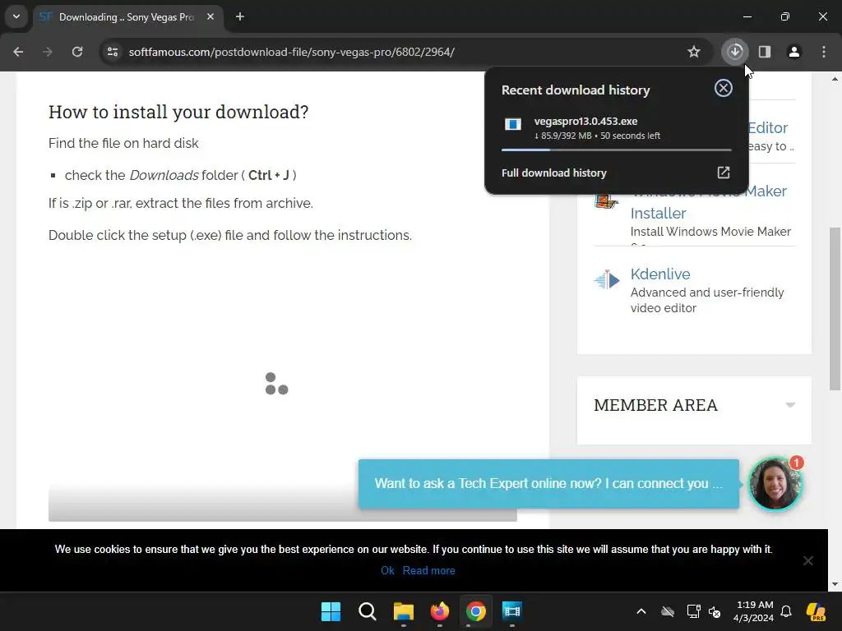Click the partially hidden Editor link
This screenshot has height=631, width=842.
[768, 127]
